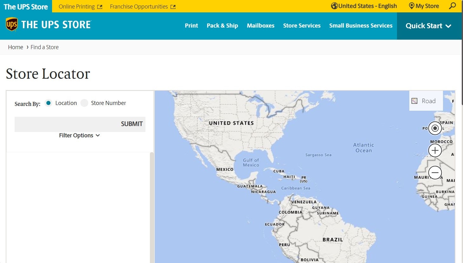Open the Store Services menu
The width and height of the screenshot is (463, 263).
(302, 26)
